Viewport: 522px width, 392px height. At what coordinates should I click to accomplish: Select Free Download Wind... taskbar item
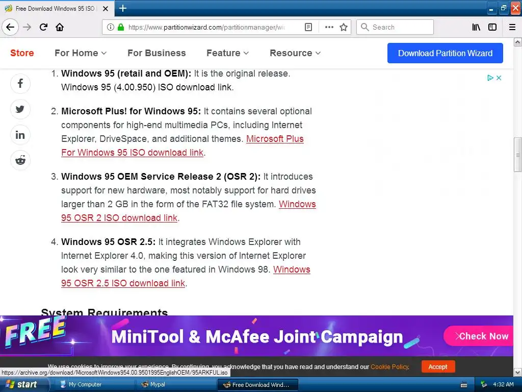[x=257, y=385]
